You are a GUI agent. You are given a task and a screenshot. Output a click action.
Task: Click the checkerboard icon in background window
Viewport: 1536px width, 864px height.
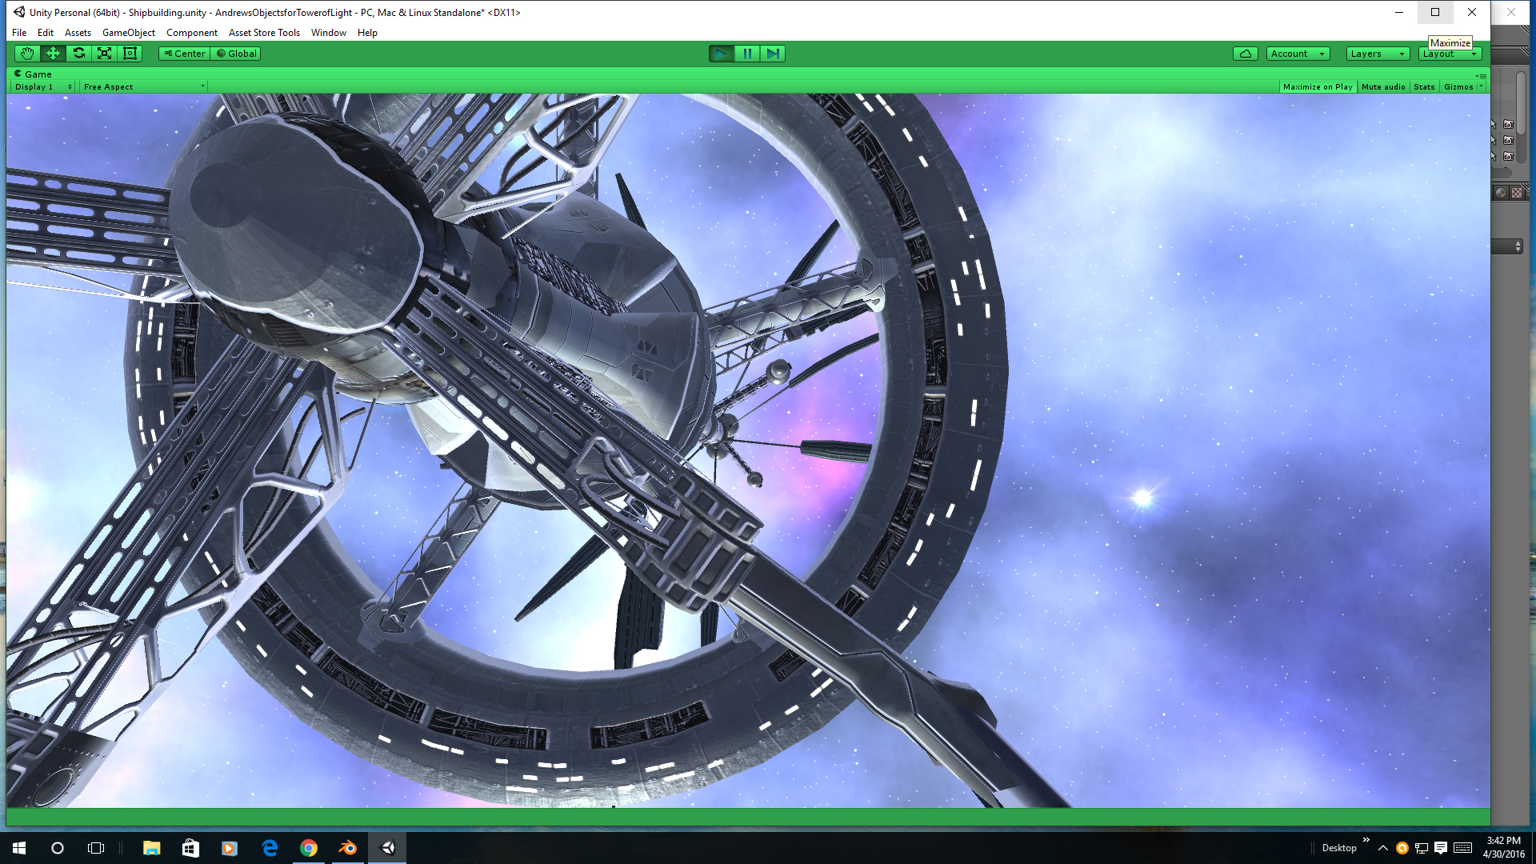click(x=1517, y=193)
